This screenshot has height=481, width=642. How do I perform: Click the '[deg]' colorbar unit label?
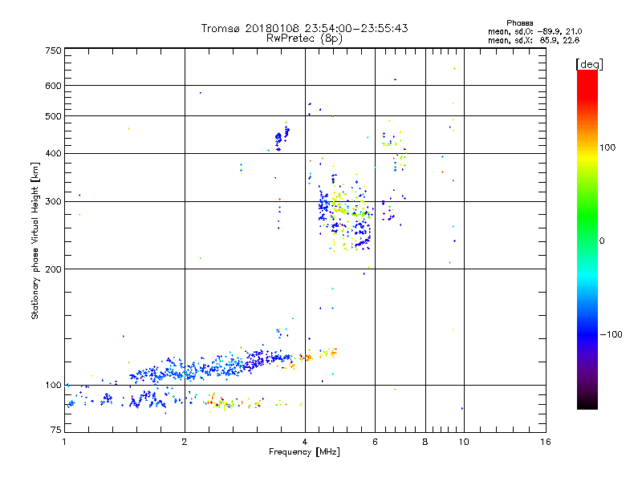click(589, 64)
